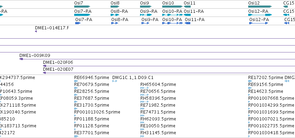The height and width of the screenshot is (138, 295).
Task: Select the RE70656.5prime EST label
Action: click(x=158, y=91)
